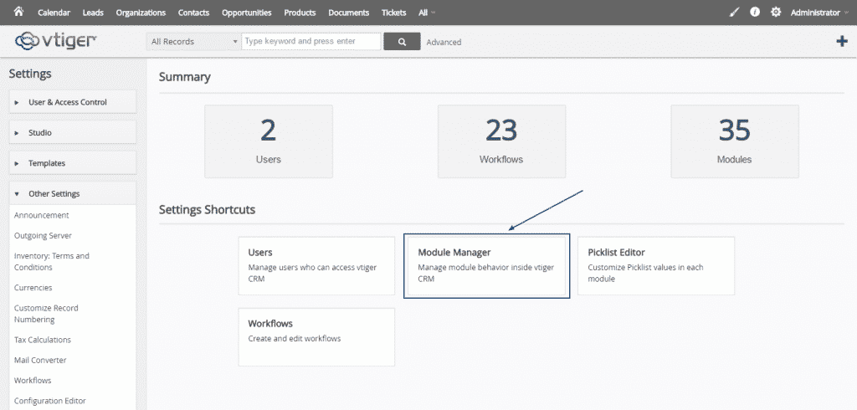Open the All Records search scope dropdown
Screen dimensions: 857x410
point(193,42)
